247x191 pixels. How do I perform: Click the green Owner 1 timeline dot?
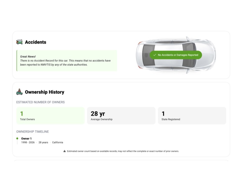(17, 138)
